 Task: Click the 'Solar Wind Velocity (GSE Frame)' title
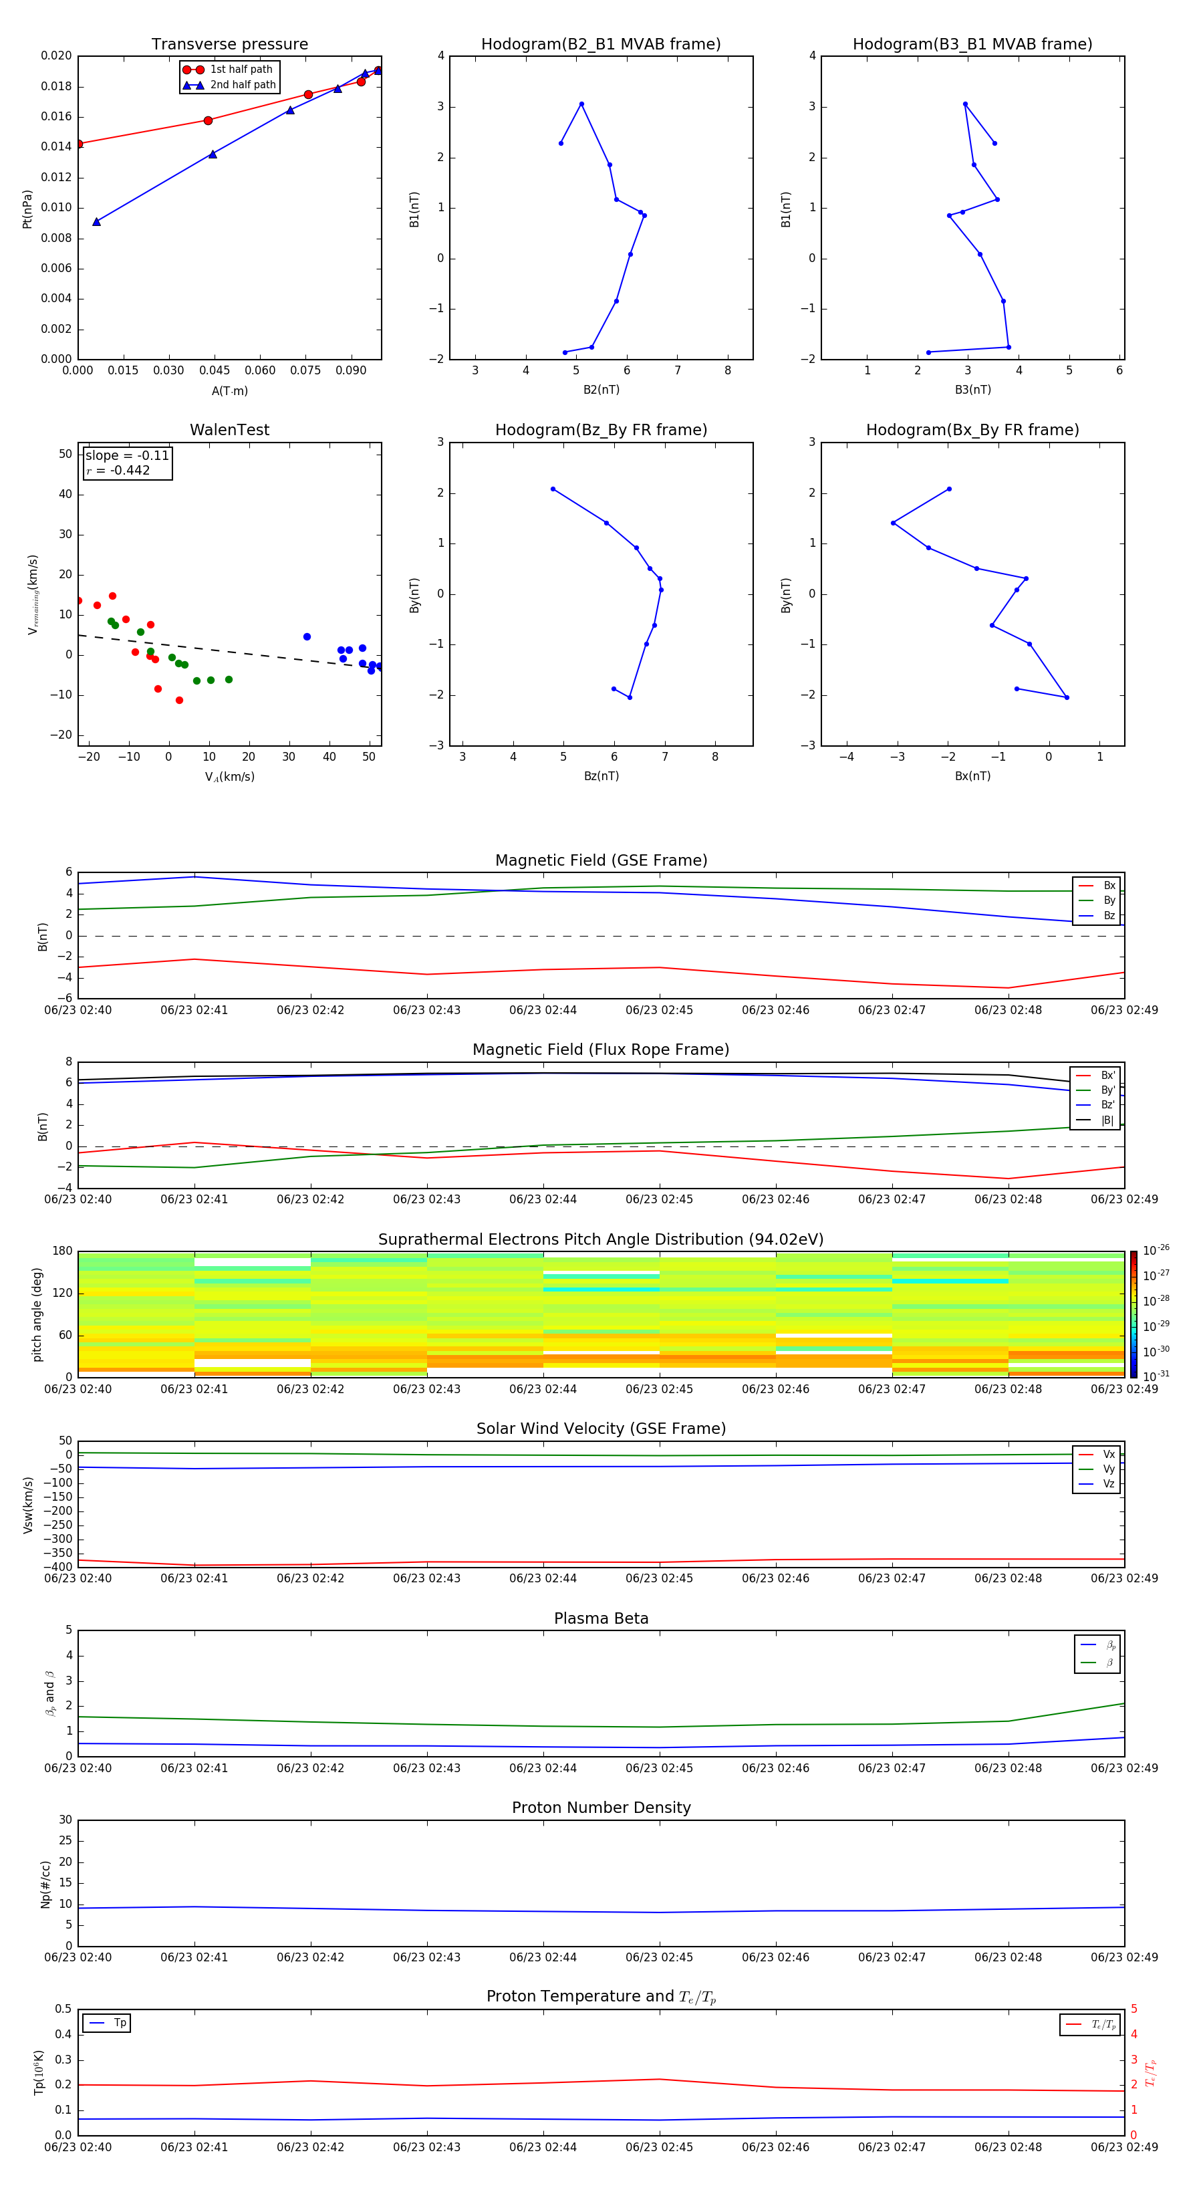601,1429
